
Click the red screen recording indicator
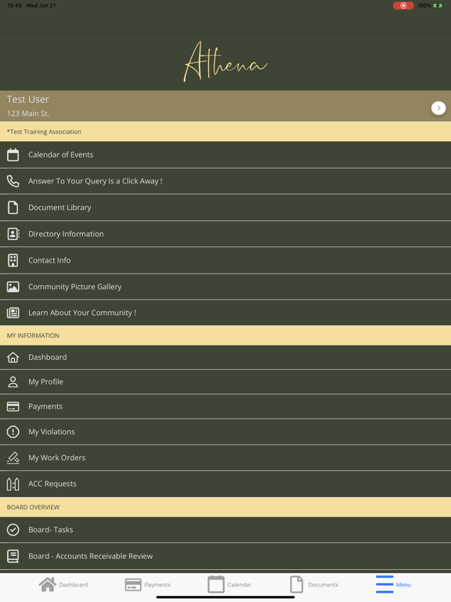(x=403, y=5)
